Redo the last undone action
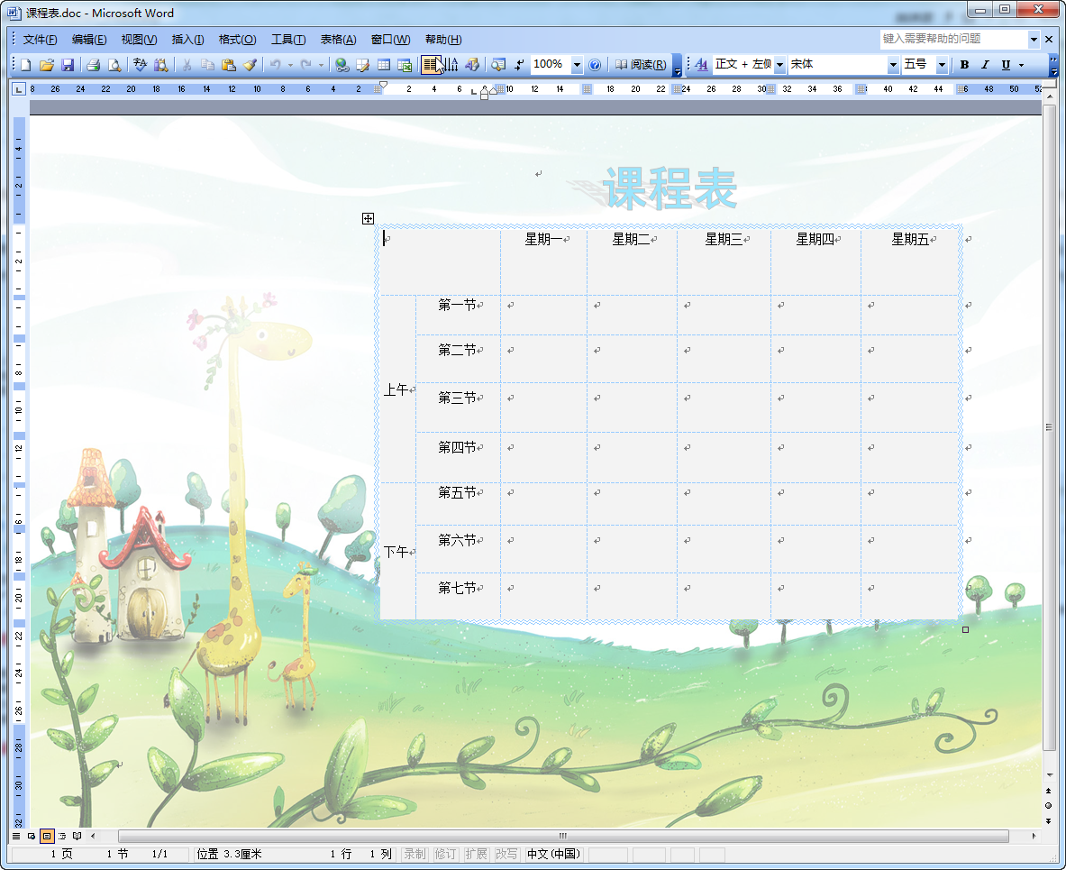The height and width of the screenshot is (870, 1066). click(306, 65)
